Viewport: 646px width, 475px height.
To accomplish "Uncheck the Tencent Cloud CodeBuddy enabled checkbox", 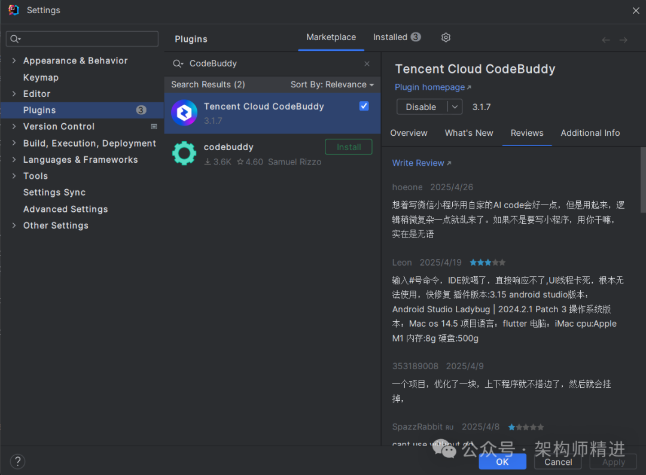I will click(x=364, y=106).
